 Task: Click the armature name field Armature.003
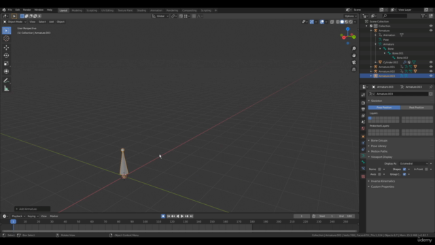402,94
